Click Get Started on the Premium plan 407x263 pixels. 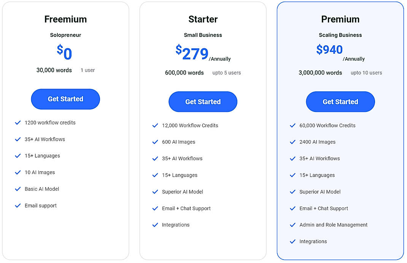[340, 102]
